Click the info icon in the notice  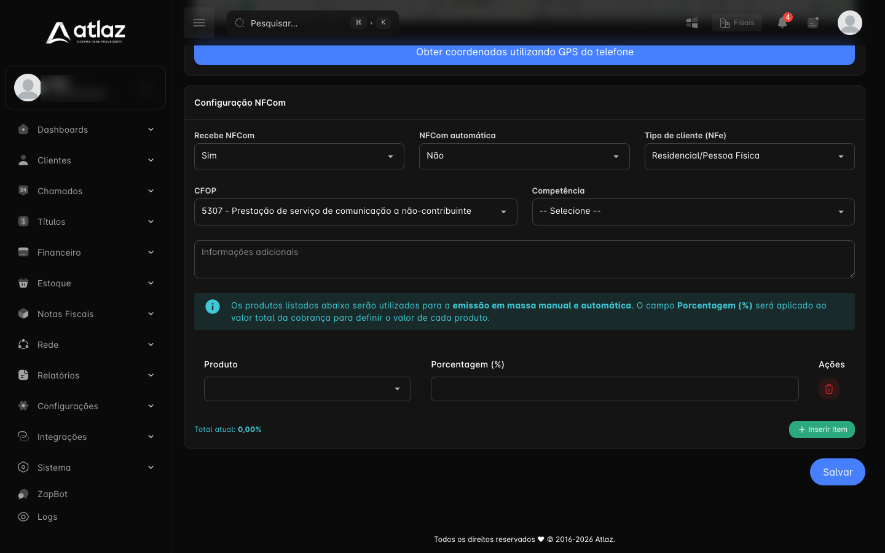point(213,307)
